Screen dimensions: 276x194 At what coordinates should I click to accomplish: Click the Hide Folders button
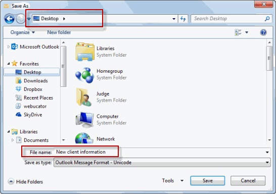[x=25, y=181]
